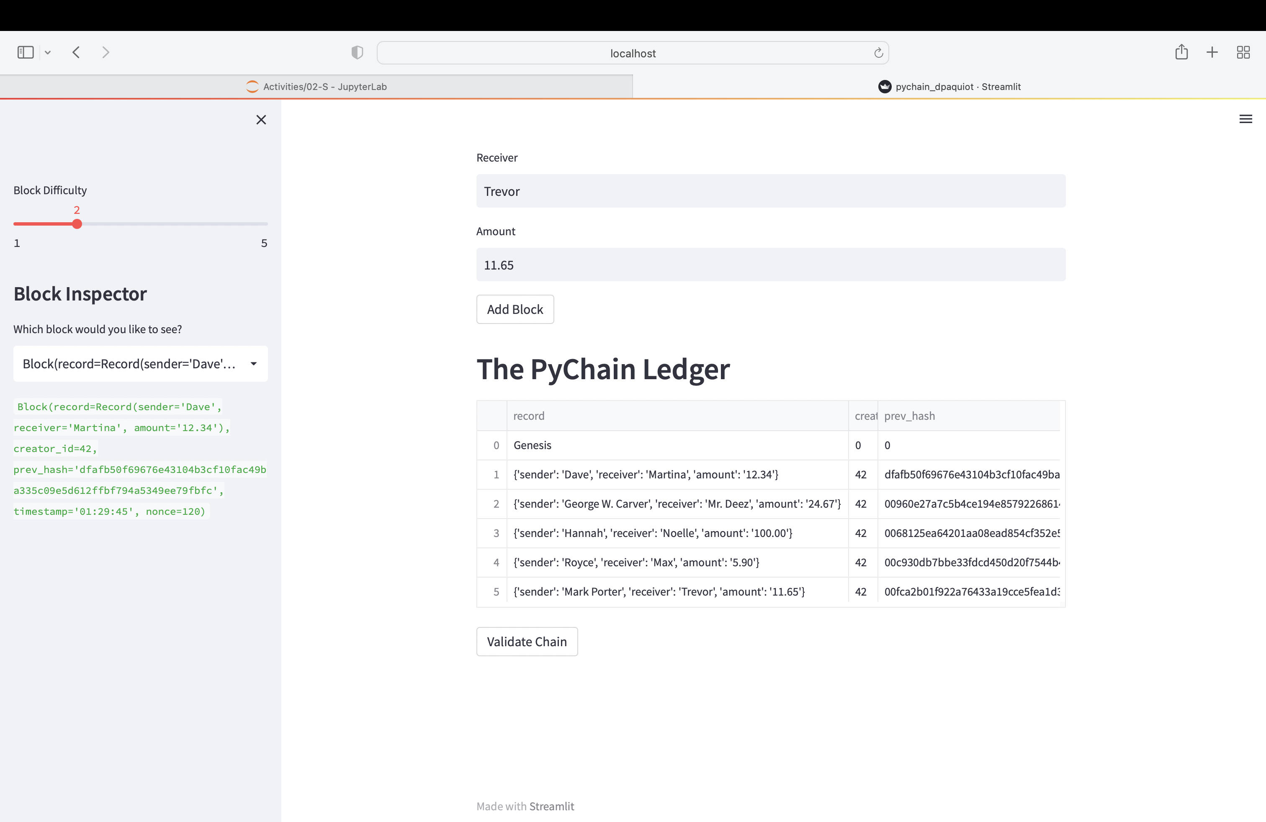This screenshot has width=1266, height=822.
Task: Click the prev_hash column header
Action: click(969, 416)
